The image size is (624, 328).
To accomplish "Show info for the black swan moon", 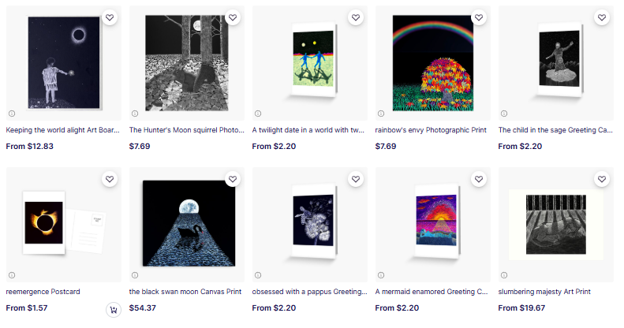I will (135, 275).
